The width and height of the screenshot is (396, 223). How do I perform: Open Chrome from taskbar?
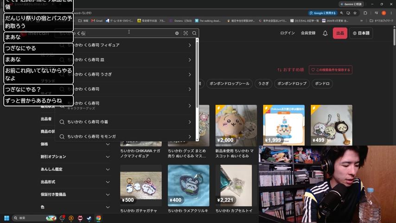[98, 218]
